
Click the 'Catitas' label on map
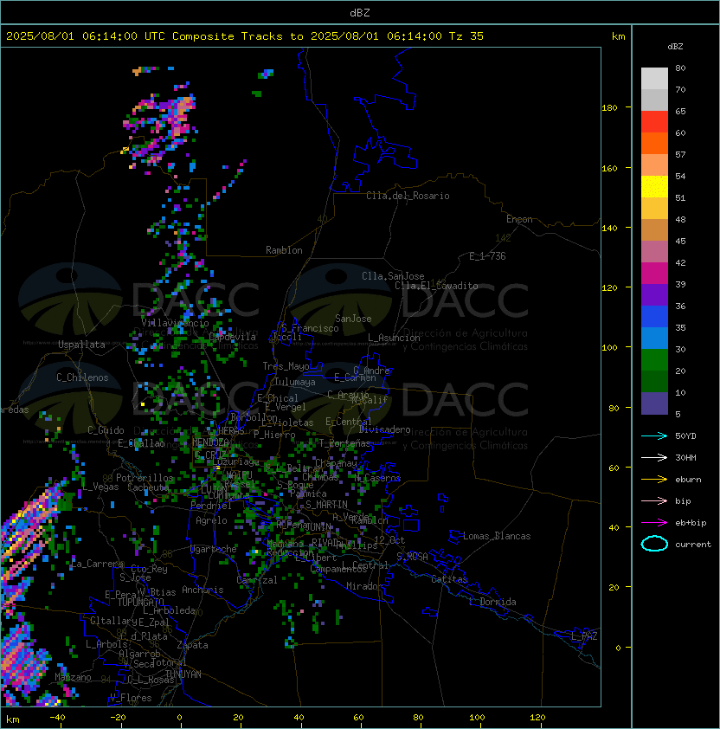tap(449, 579)
